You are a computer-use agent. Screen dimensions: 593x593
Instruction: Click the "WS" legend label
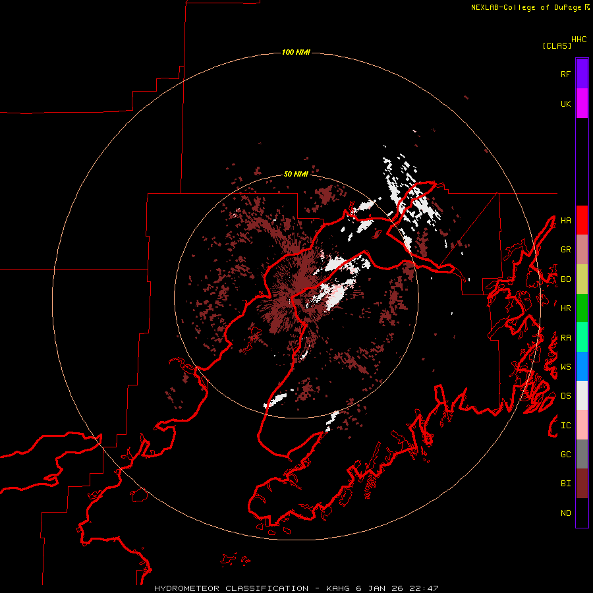tap(565, 367)
